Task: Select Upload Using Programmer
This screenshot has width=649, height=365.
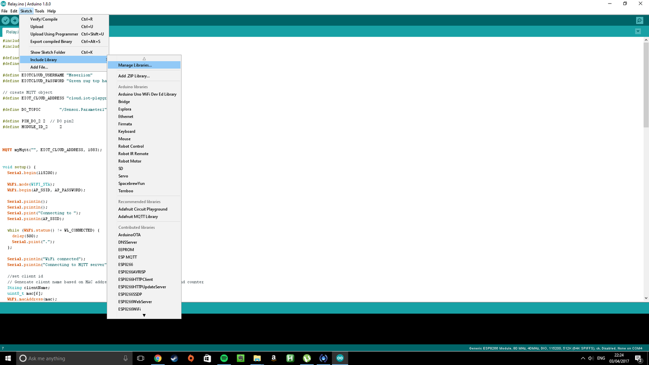Action: [64, 34]
